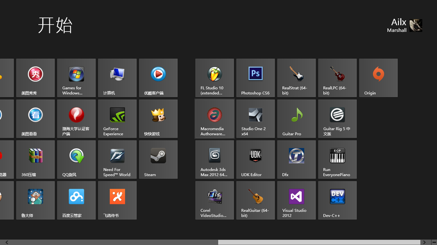Launch the 飞鸽传书 tile

(117, 201)
